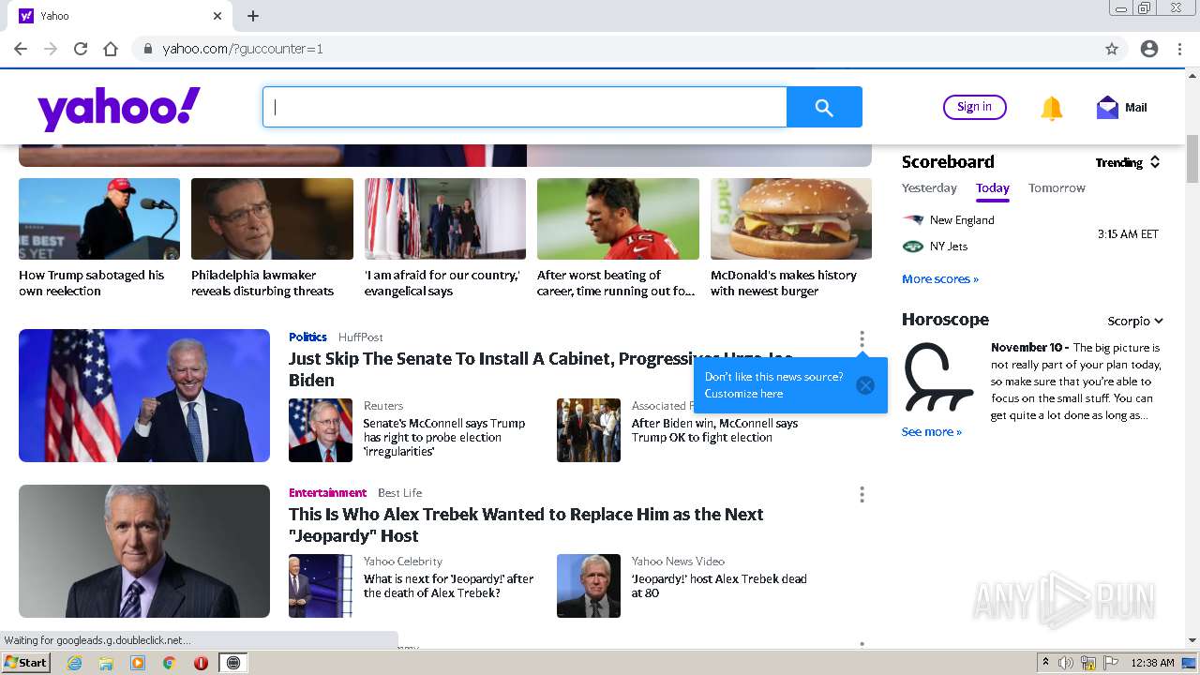Click the browser home icon
Viewport: 1200px width, 675px height.
click(x=111, y=49)
